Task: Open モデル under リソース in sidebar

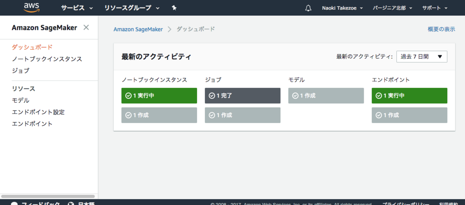Action: 20,100
